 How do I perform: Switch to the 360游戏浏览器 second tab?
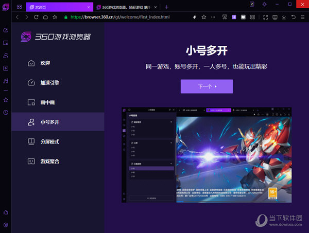(x=126, y=7)
